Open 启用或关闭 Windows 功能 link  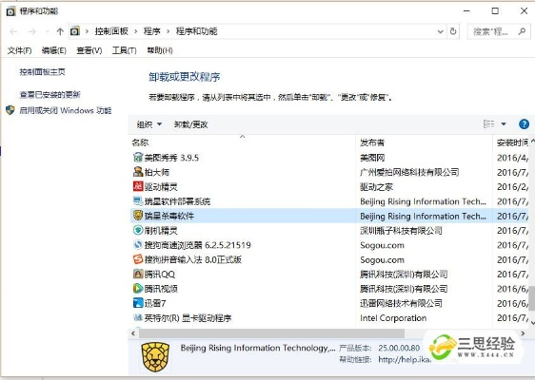[65, 110]
